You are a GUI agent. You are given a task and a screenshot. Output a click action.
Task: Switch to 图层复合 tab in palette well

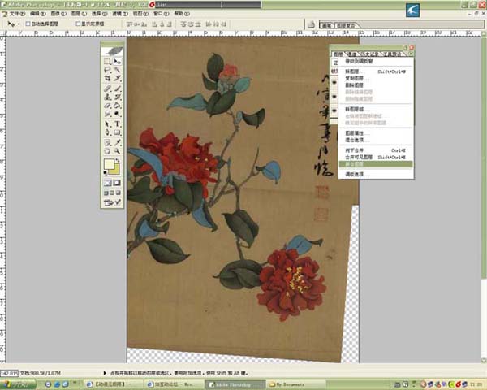point(346,25)
